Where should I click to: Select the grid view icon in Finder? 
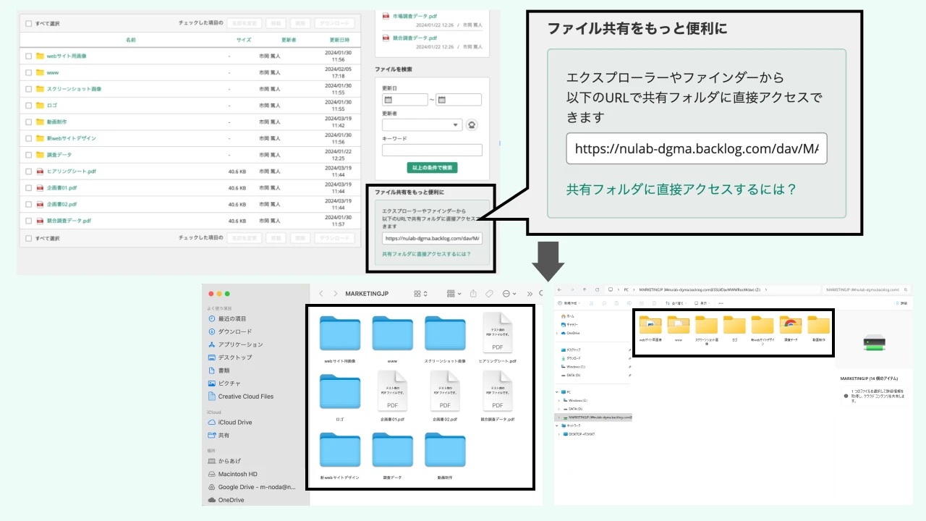417,293
